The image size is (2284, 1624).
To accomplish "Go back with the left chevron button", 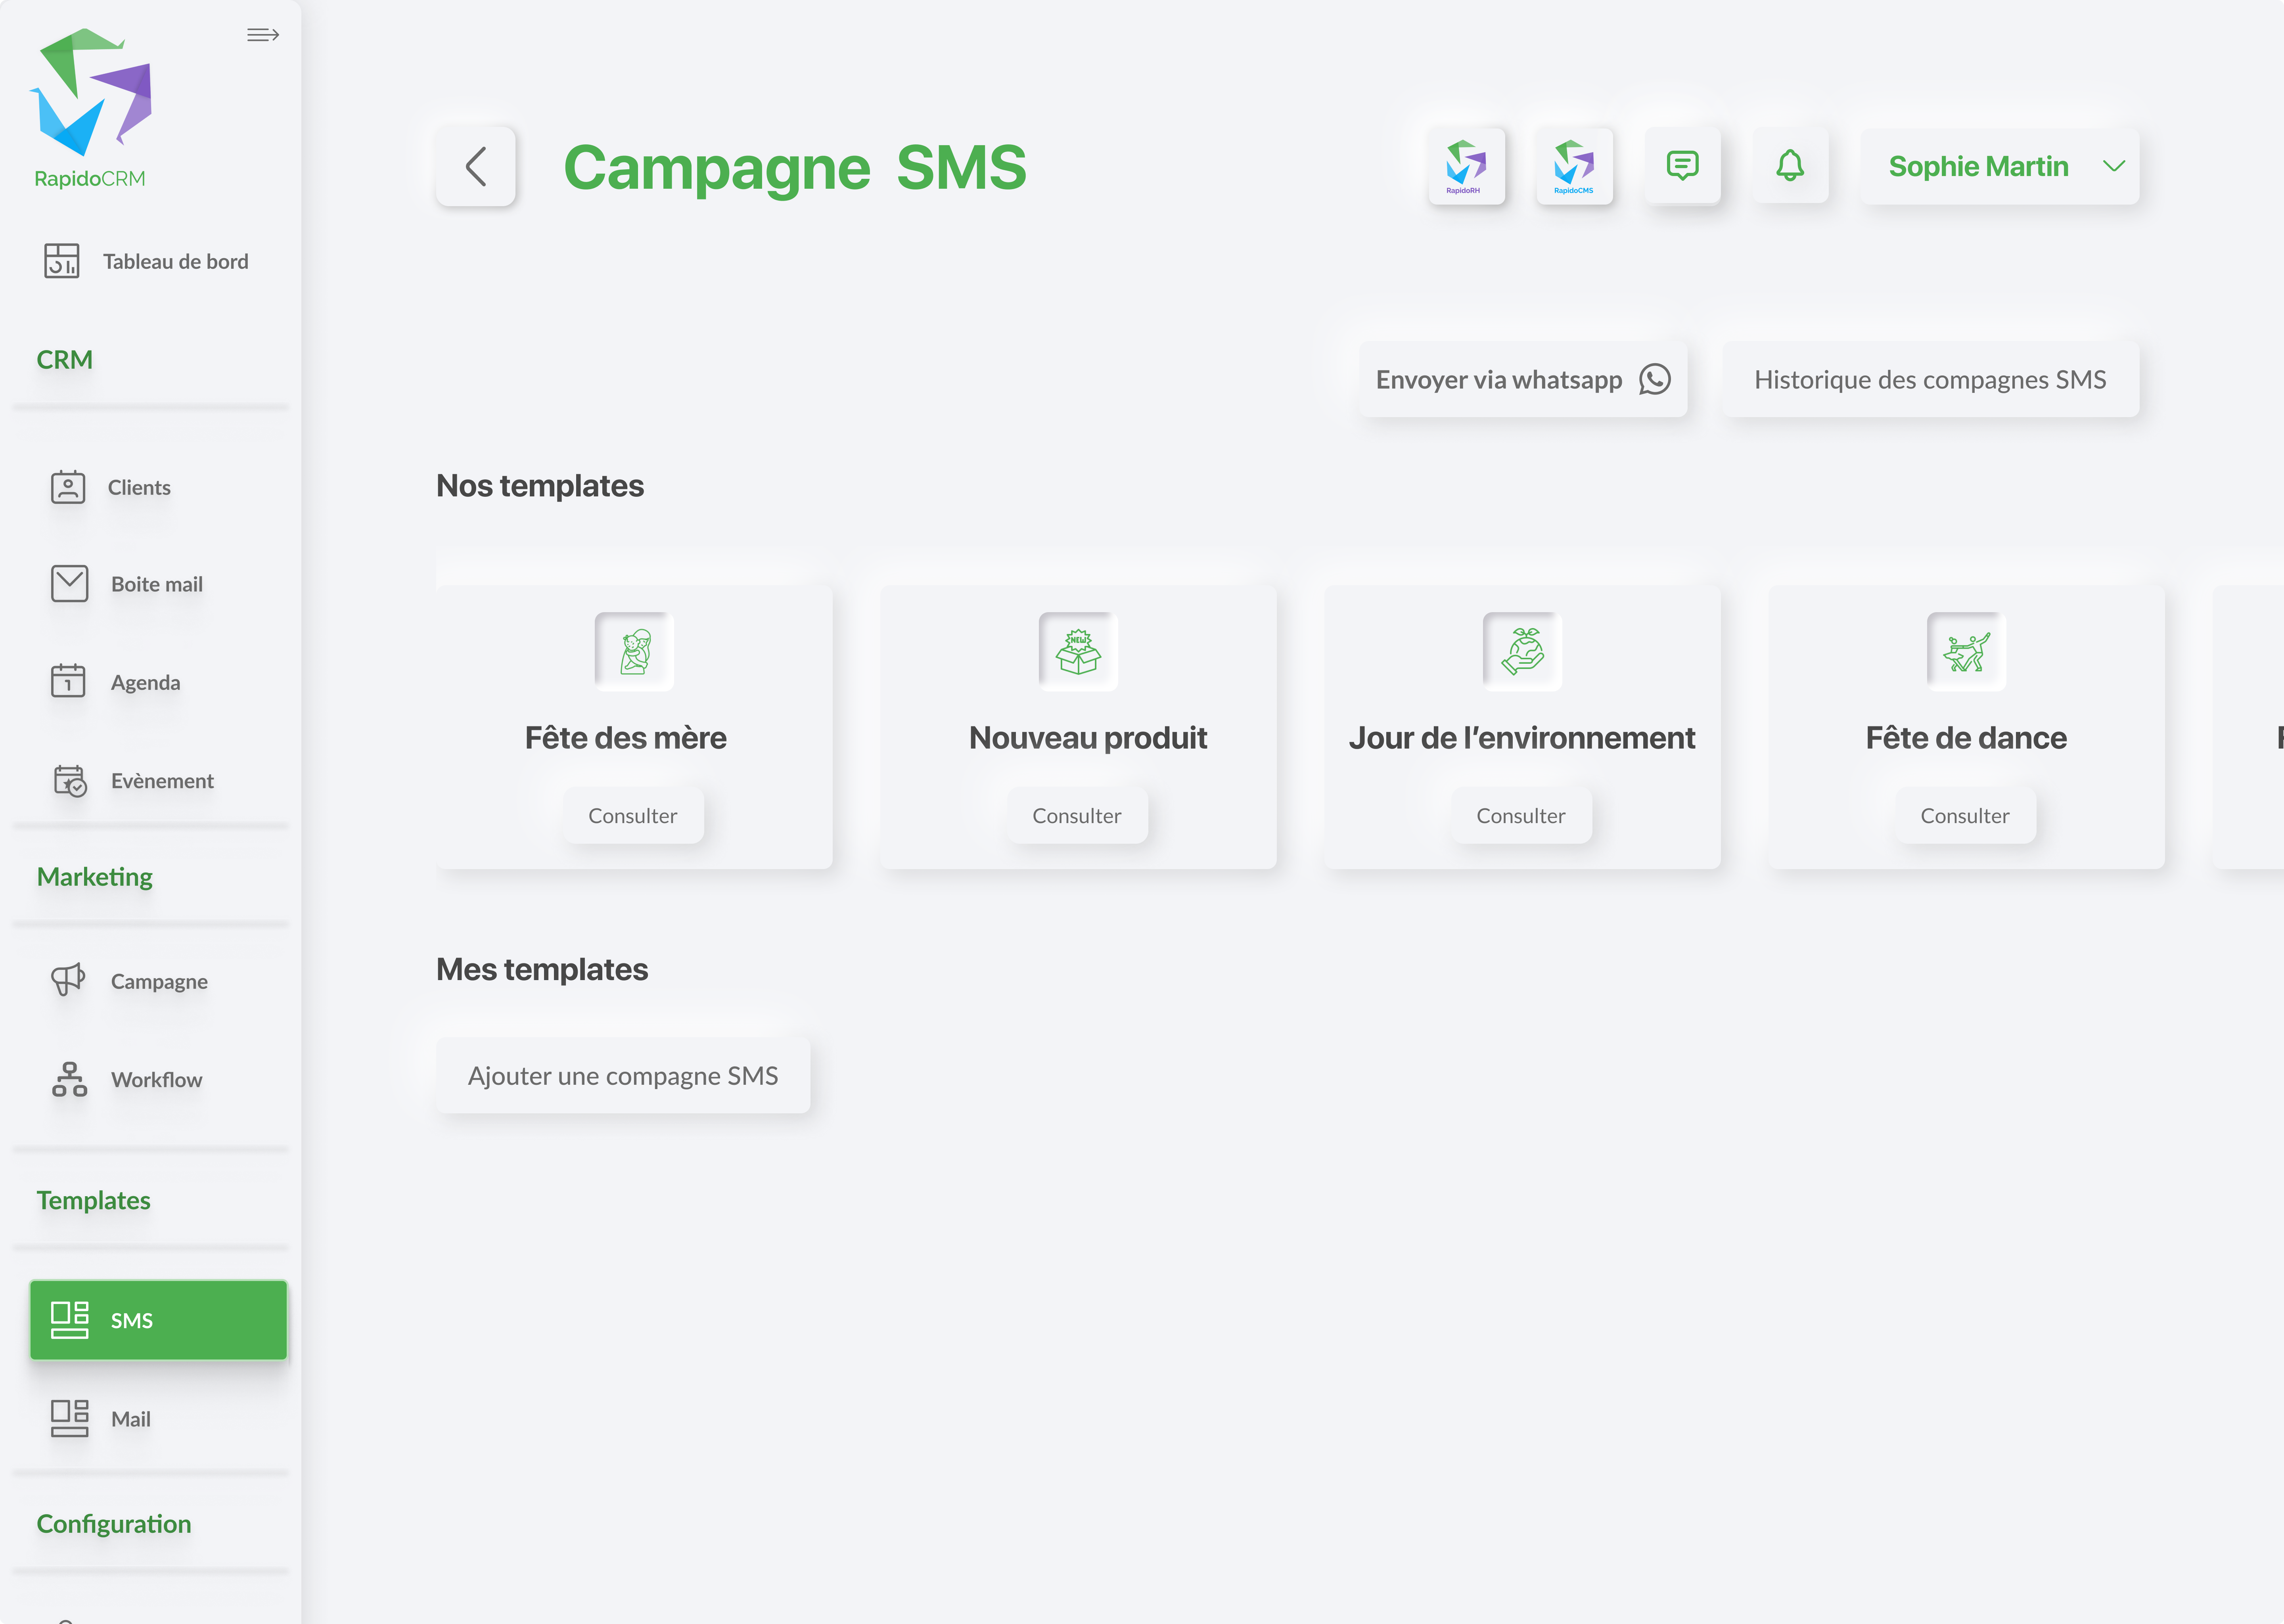I will click(x=476, y=166).
